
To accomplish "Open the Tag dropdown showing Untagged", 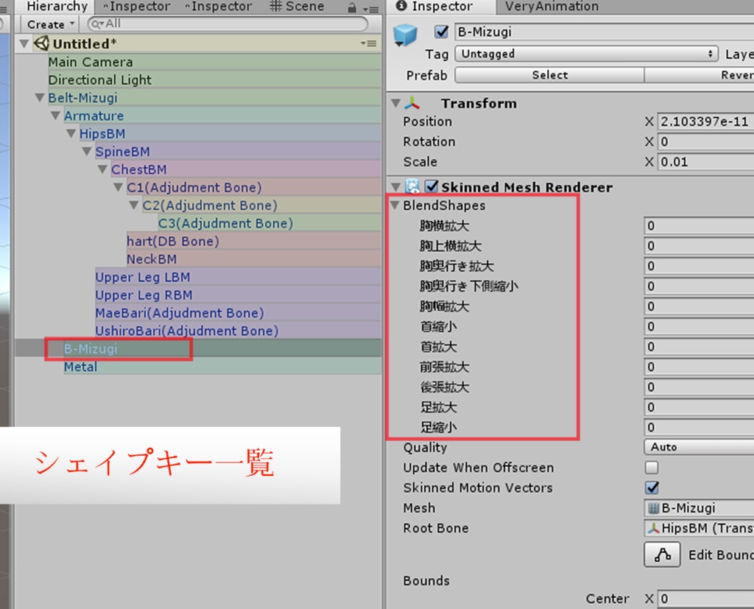I will (586, 54).
